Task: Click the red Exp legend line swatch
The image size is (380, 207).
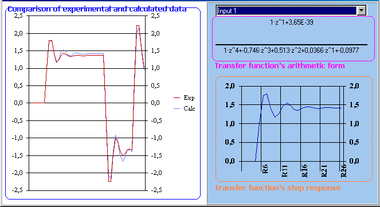Action: click(177, 98)
